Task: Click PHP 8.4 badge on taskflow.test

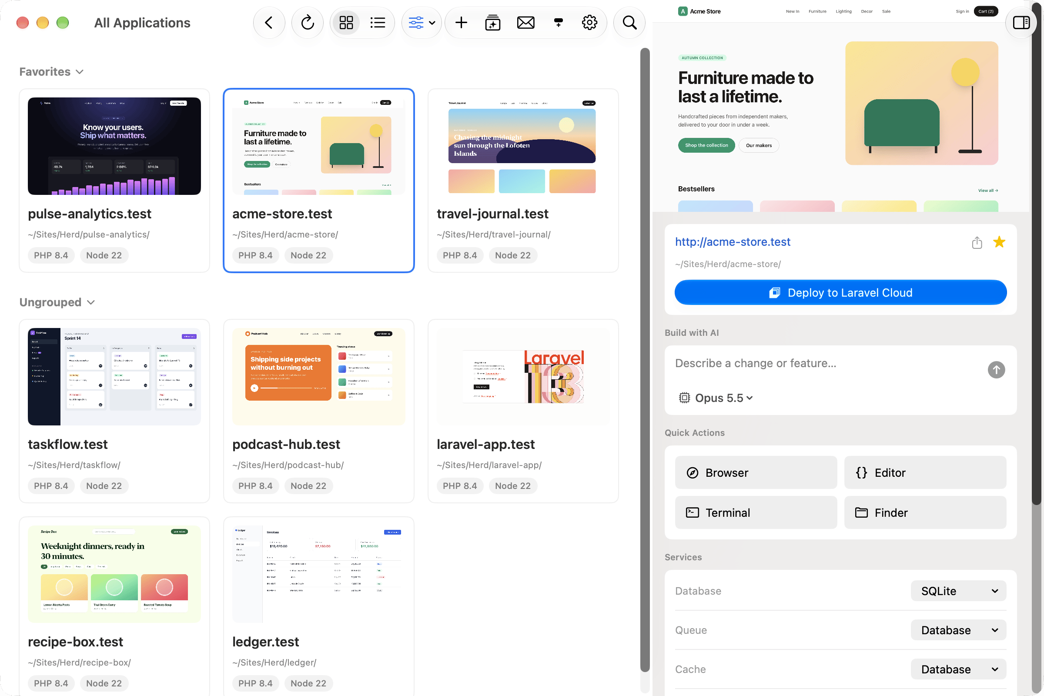Action: pyautogui.click(x=51, y=485)
